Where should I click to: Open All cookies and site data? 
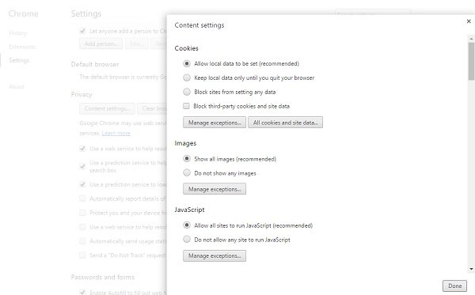(x=285, y=123)
